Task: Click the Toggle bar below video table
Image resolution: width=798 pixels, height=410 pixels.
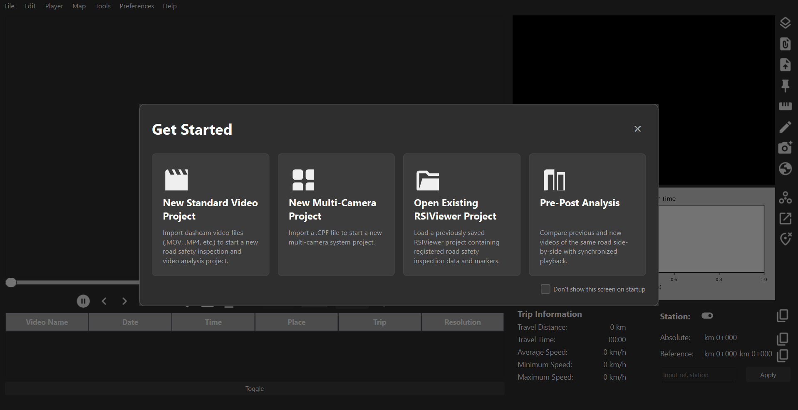Action: (255, 388)
